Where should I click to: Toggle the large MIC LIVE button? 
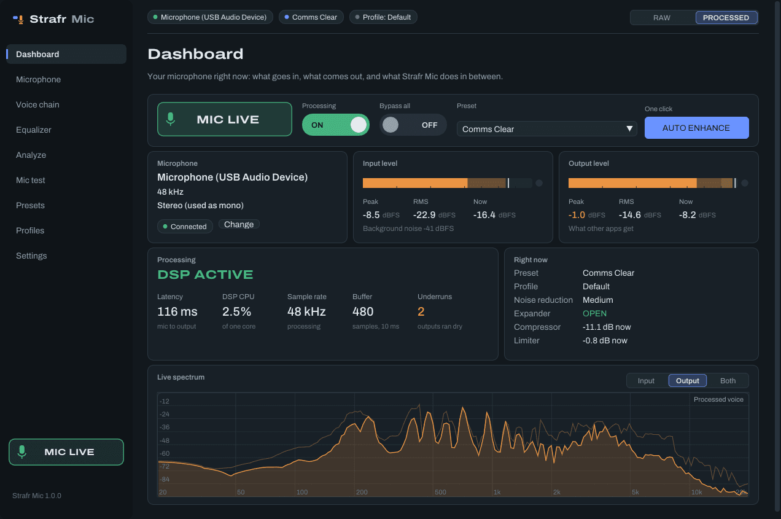click(225, 119)
